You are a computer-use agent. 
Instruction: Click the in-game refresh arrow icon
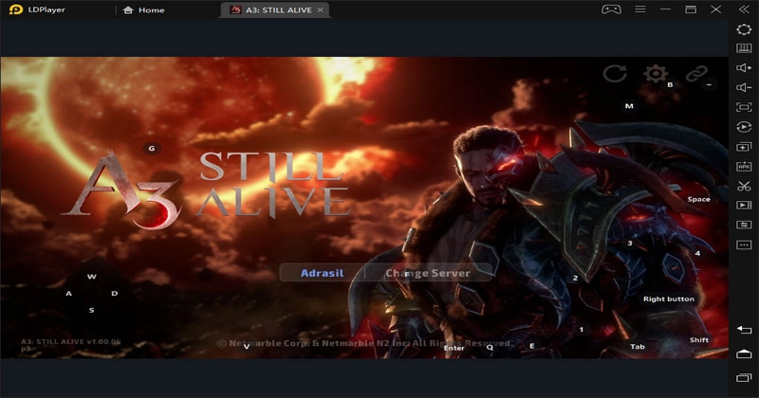point(615,73)
